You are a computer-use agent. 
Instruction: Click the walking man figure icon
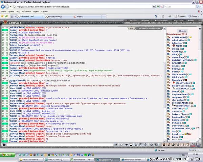(136, 145)
